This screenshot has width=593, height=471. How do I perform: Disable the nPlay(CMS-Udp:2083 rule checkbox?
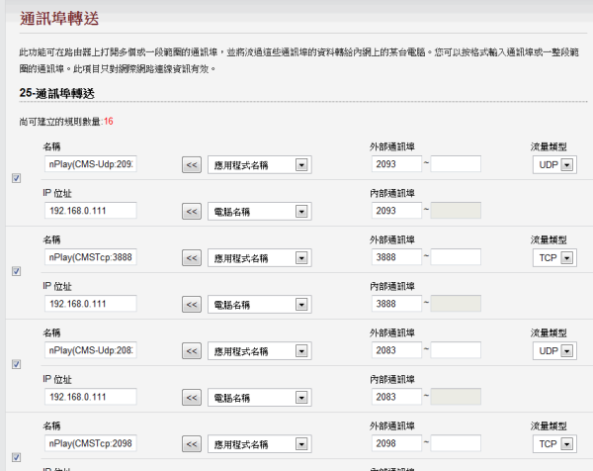[16, 364]
